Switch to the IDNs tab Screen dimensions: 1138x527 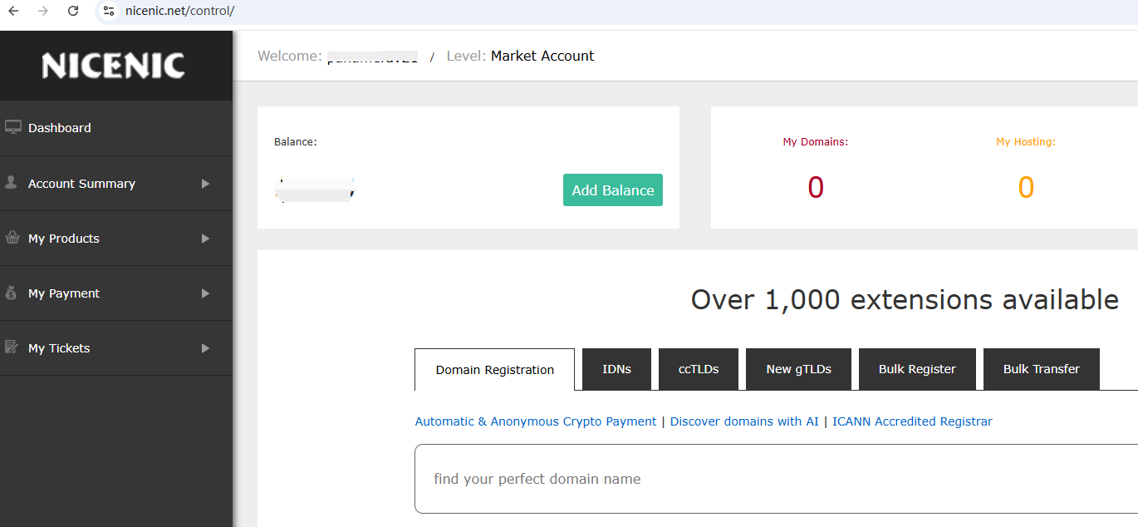click(616, 369)
